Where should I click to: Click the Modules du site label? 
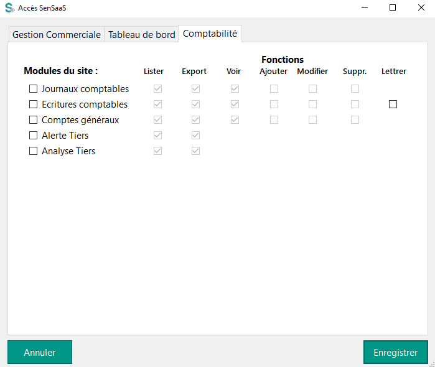pos(61,71)
